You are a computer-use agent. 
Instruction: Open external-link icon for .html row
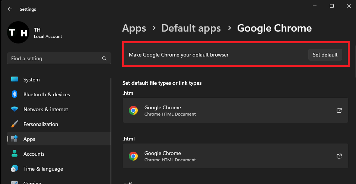pyautogui.click(x=339, y=156)
